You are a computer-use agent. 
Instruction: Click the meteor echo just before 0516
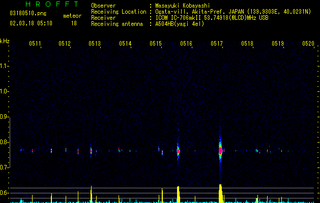(178, 151)
